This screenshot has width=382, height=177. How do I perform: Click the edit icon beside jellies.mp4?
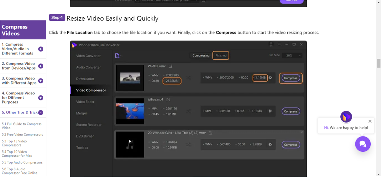168,100
